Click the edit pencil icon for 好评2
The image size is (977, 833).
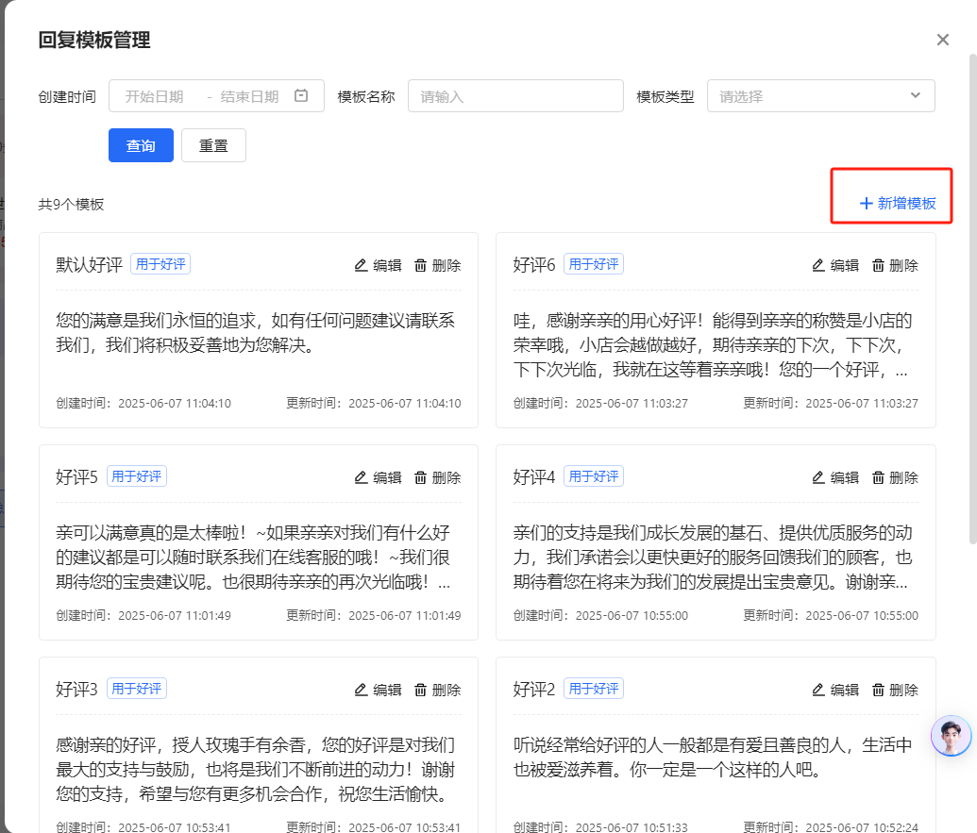(817, 690)
